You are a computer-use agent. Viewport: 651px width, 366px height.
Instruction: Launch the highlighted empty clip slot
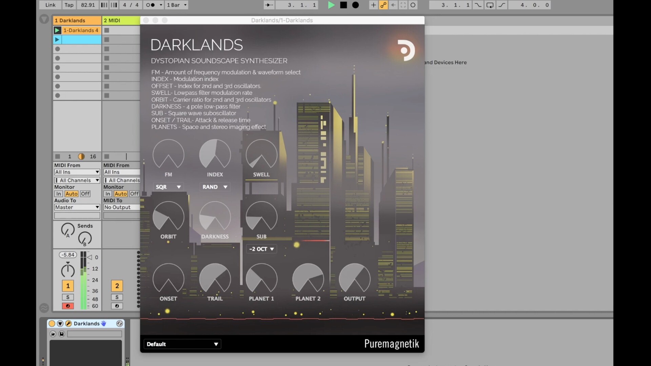[x=57, y=40]
